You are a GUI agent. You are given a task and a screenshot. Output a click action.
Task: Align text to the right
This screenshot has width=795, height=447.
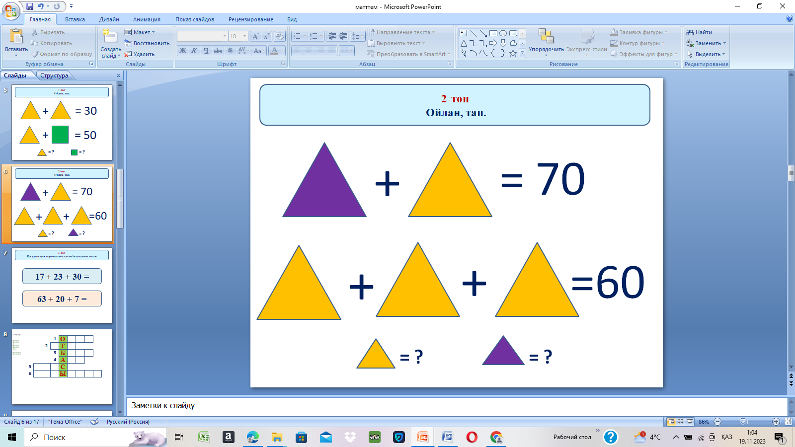[320, 51]
